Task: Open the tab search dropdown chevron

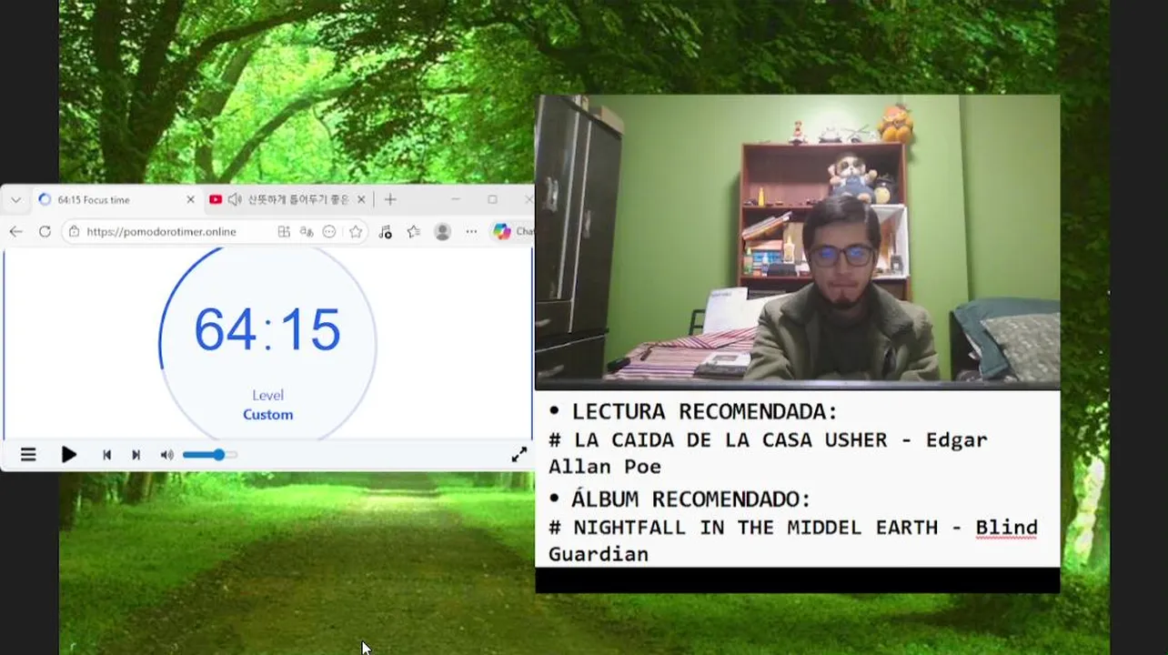Action: tap(15, 200)
